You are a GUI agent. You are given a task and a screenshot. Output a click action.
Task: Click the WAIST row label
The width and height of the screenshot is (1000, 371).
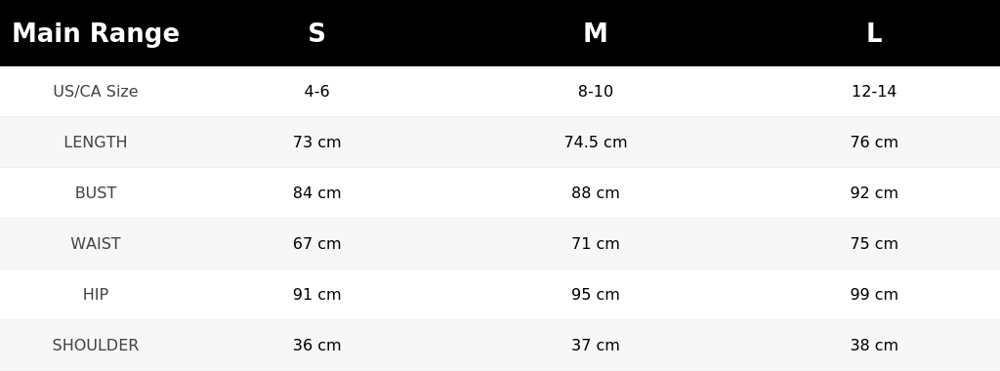[96, 243]
